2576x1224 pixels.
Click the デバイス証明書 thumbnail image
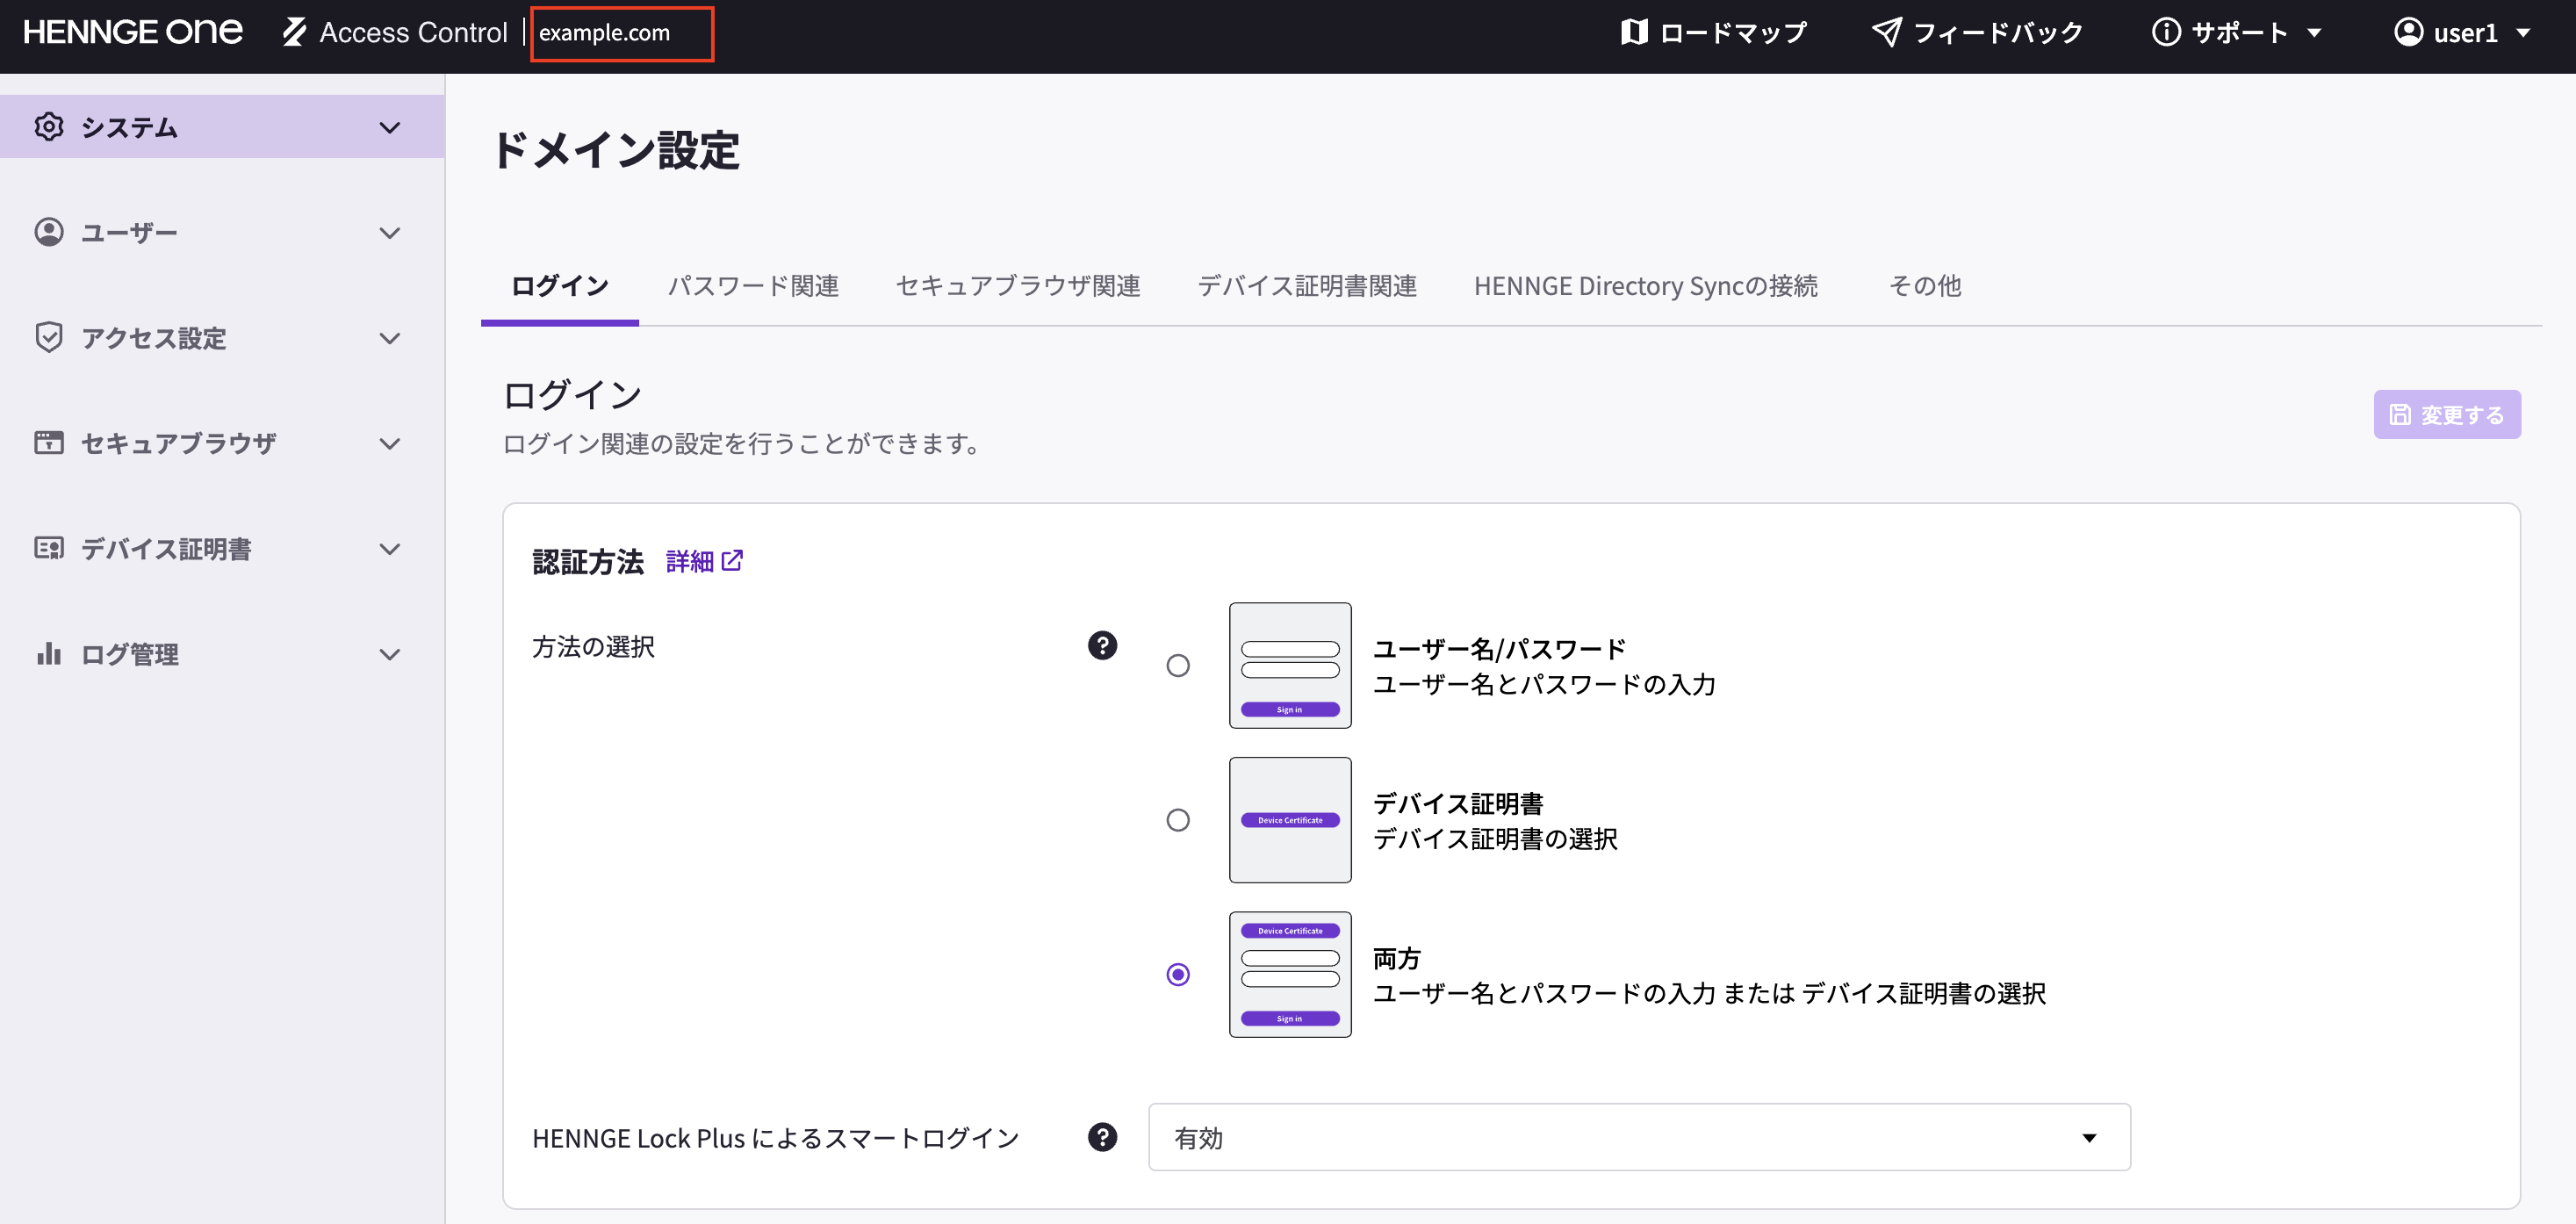1290,820
